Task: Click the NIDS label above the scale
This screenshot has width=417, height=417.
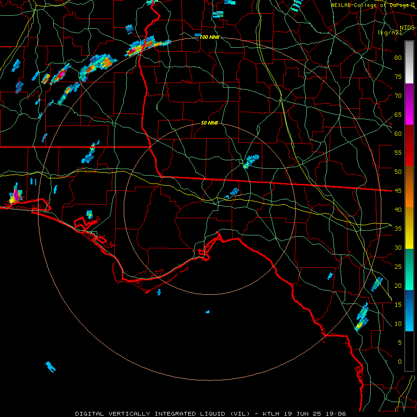Action: coord(407,28)
